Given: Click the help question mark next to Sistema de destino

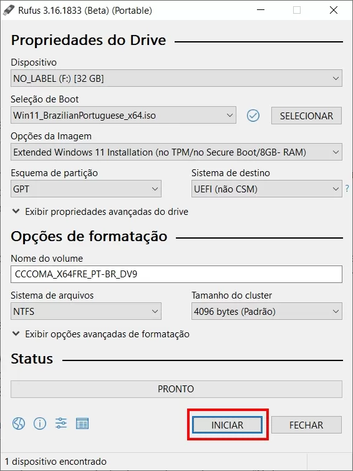Looking at the screenshot, I should (x=347, y=189).
